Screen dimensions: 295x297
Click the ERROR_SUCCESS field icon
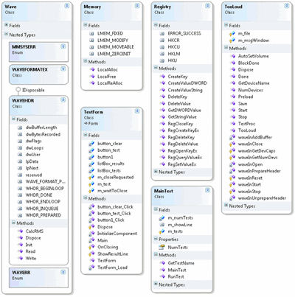click(162, 34)
